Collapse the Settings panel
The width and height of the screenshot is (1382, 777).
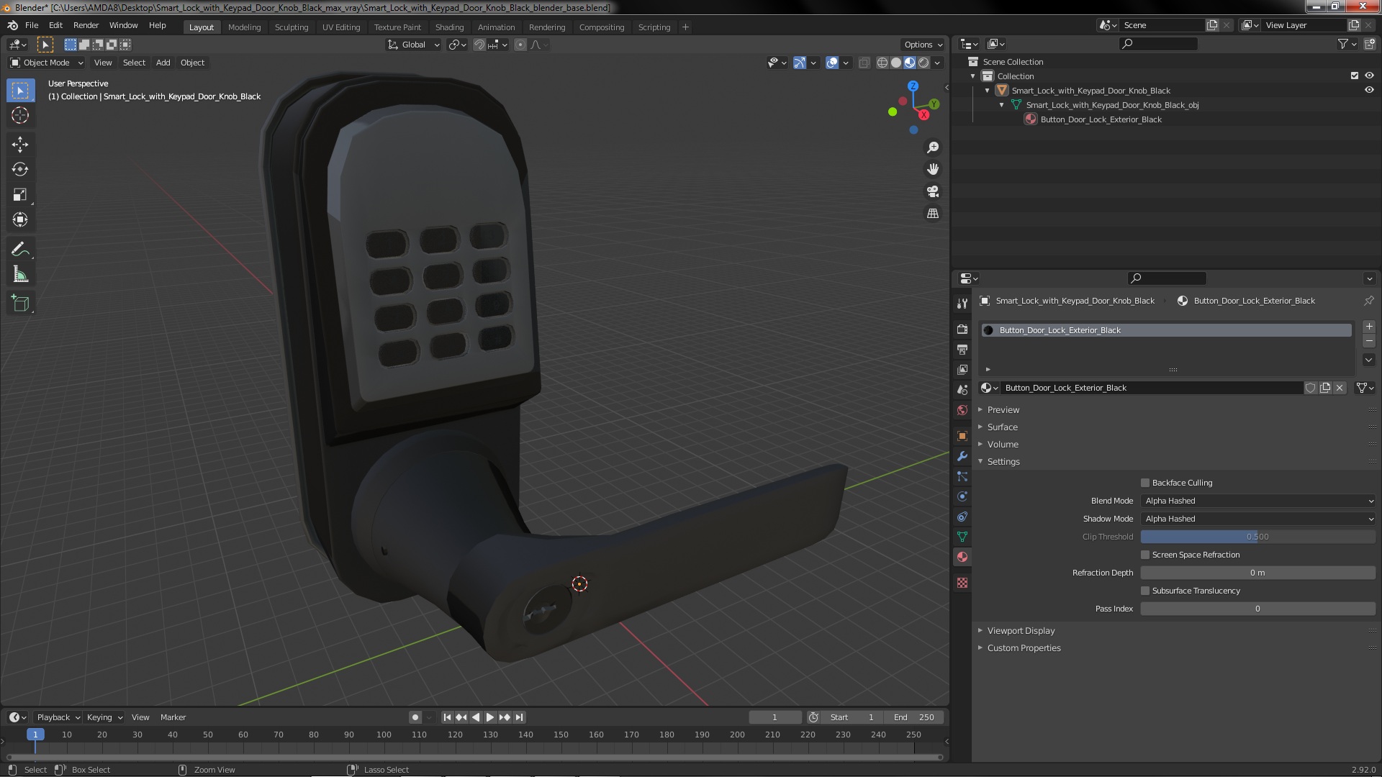[x=1003, y=462]
